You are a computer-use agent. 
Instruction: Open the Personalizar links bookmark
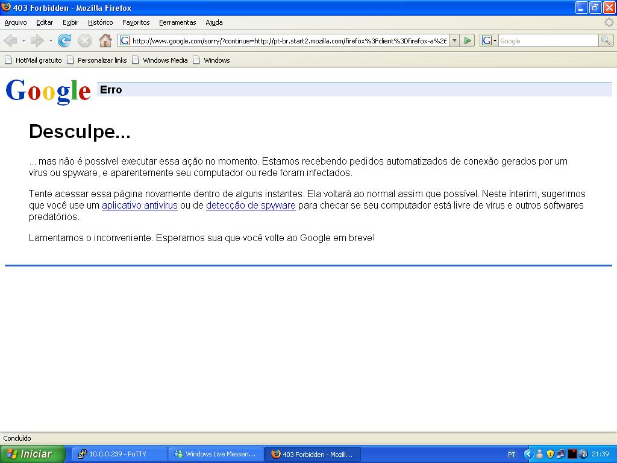pyautogui.click(x=97, y=60)
